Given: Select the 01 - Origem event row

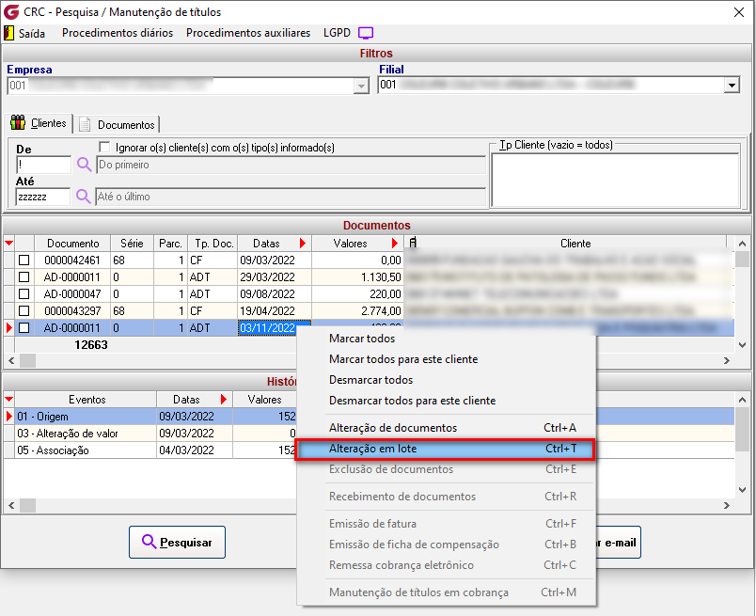Looking at the screenshot, I should click(155, 417).
